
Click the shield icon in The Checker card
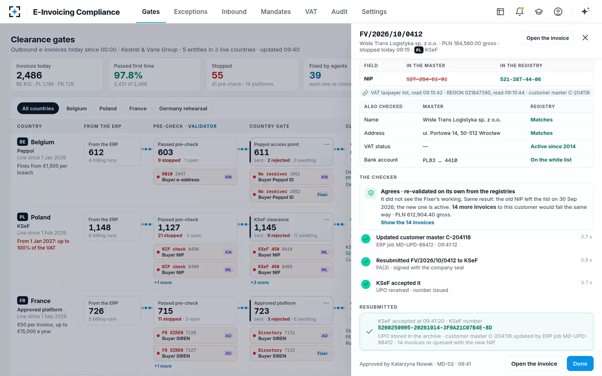[x=371, y=193]
